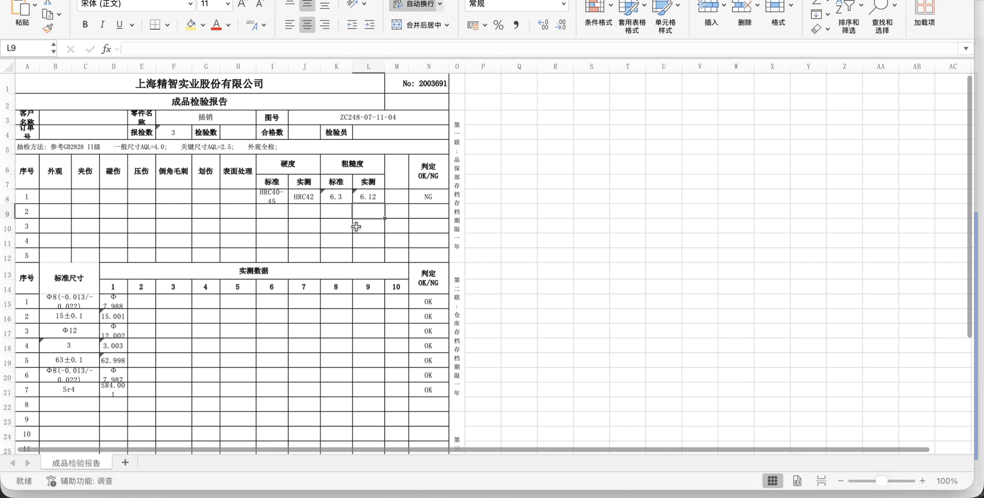Click the Copy icon in the clipboard group
984x498 pixels.
(x=48, y=14)
